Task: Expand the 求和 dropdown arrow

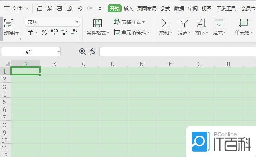Action: point(171,33)
